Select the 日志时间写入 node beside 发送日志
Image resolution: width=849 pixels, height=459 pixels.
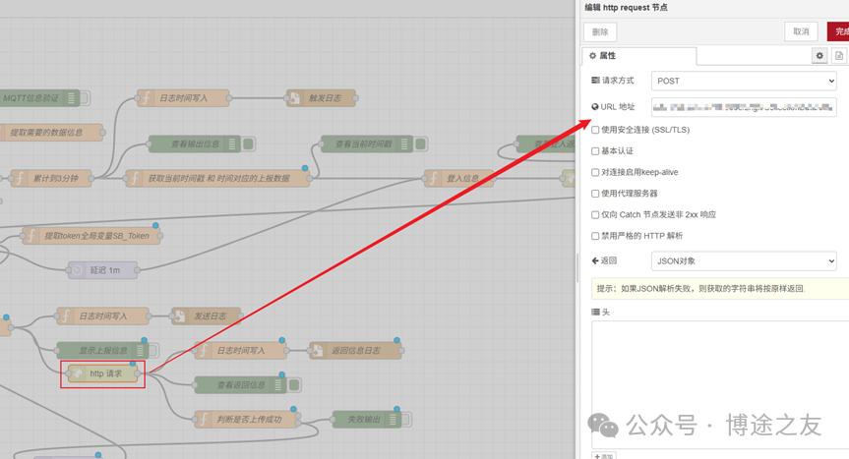point(102,316)
